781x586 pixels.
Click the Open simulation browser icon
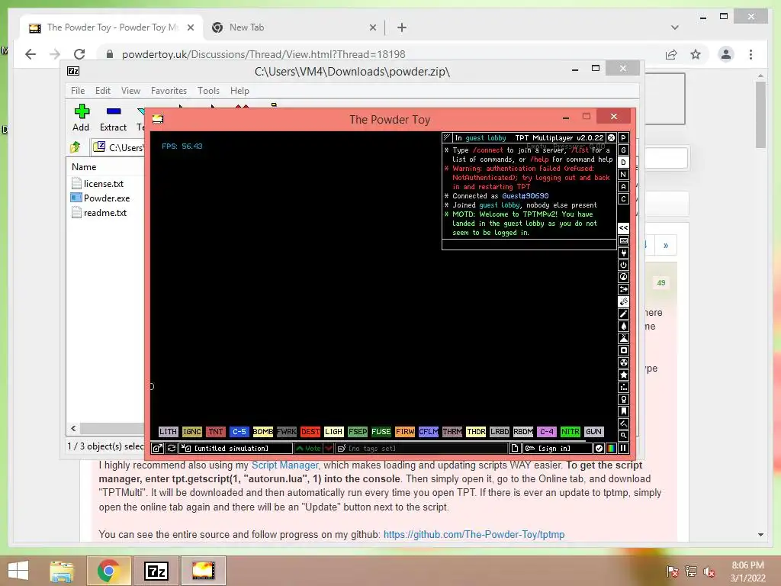click(157, 449)
